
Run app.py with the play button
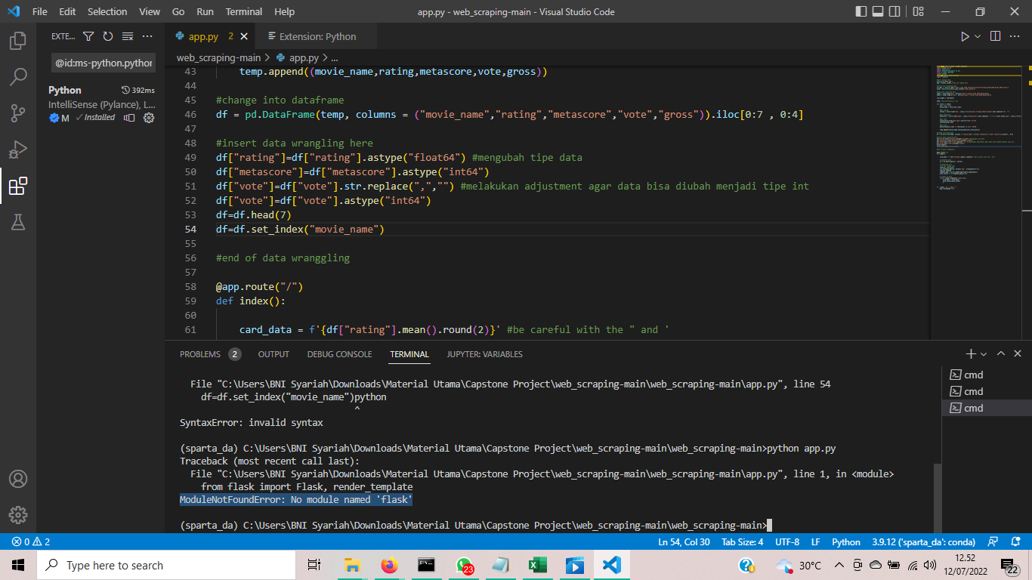point(965,35)
